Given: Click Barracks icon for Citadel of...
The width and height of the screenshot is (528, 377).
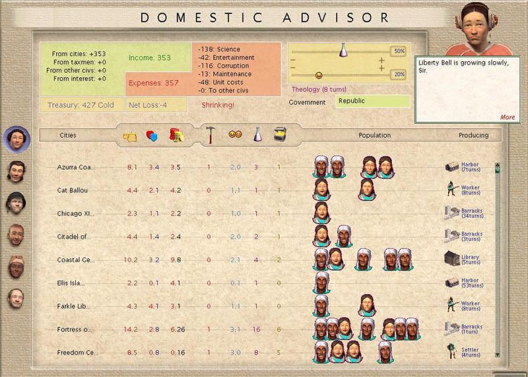Looking at the screenshot, I should pyautogui.click(x=451, y=236).
